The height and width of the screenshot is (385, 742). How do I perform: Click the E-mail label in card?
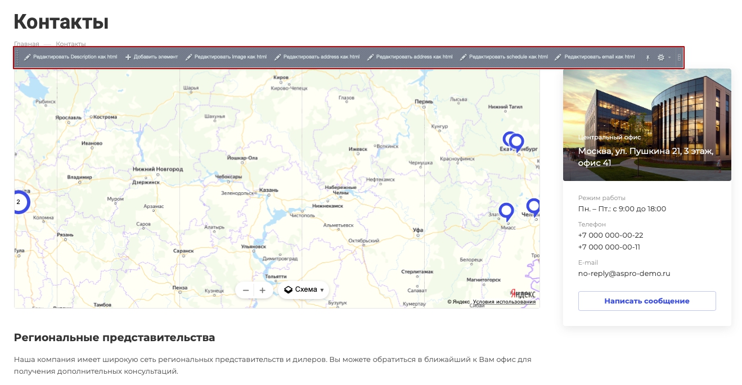[588, 262]
